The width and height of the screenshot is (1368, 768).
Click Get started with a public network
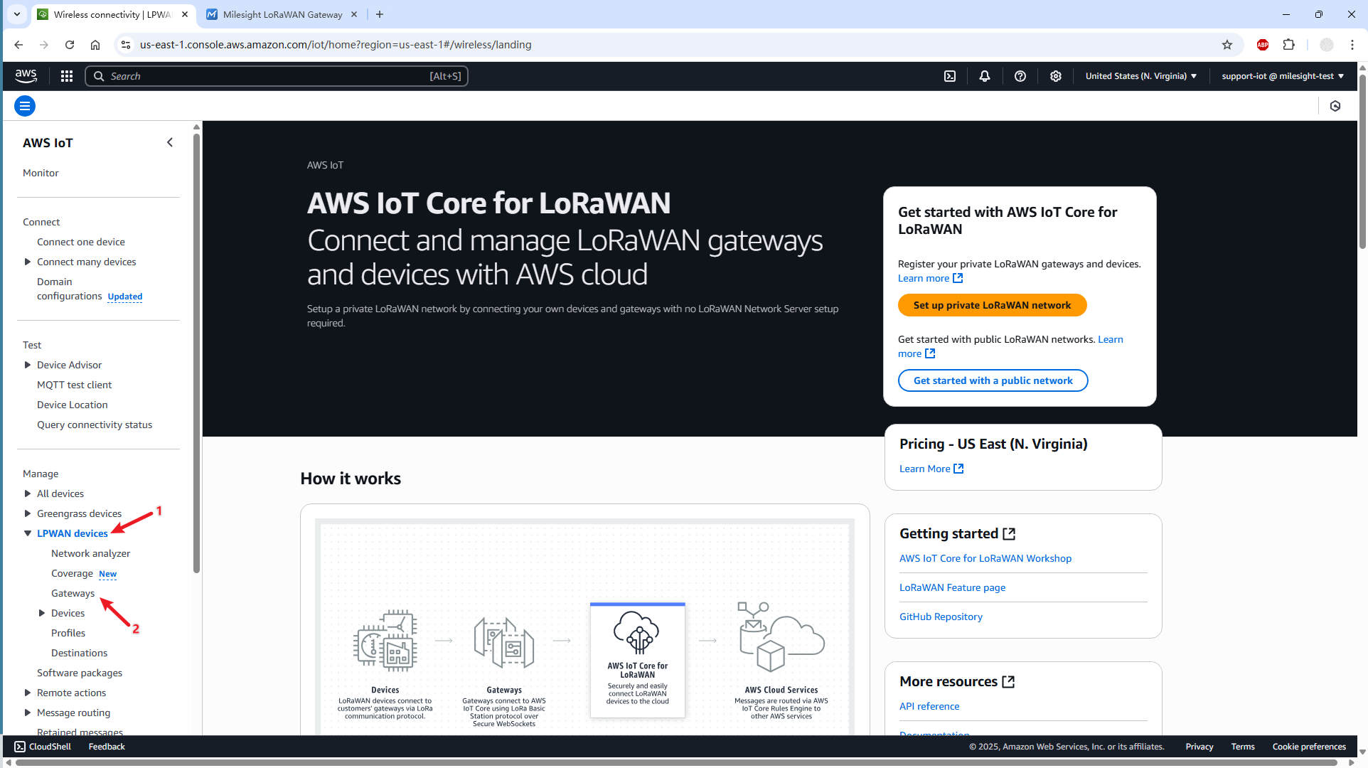point(993,380)
